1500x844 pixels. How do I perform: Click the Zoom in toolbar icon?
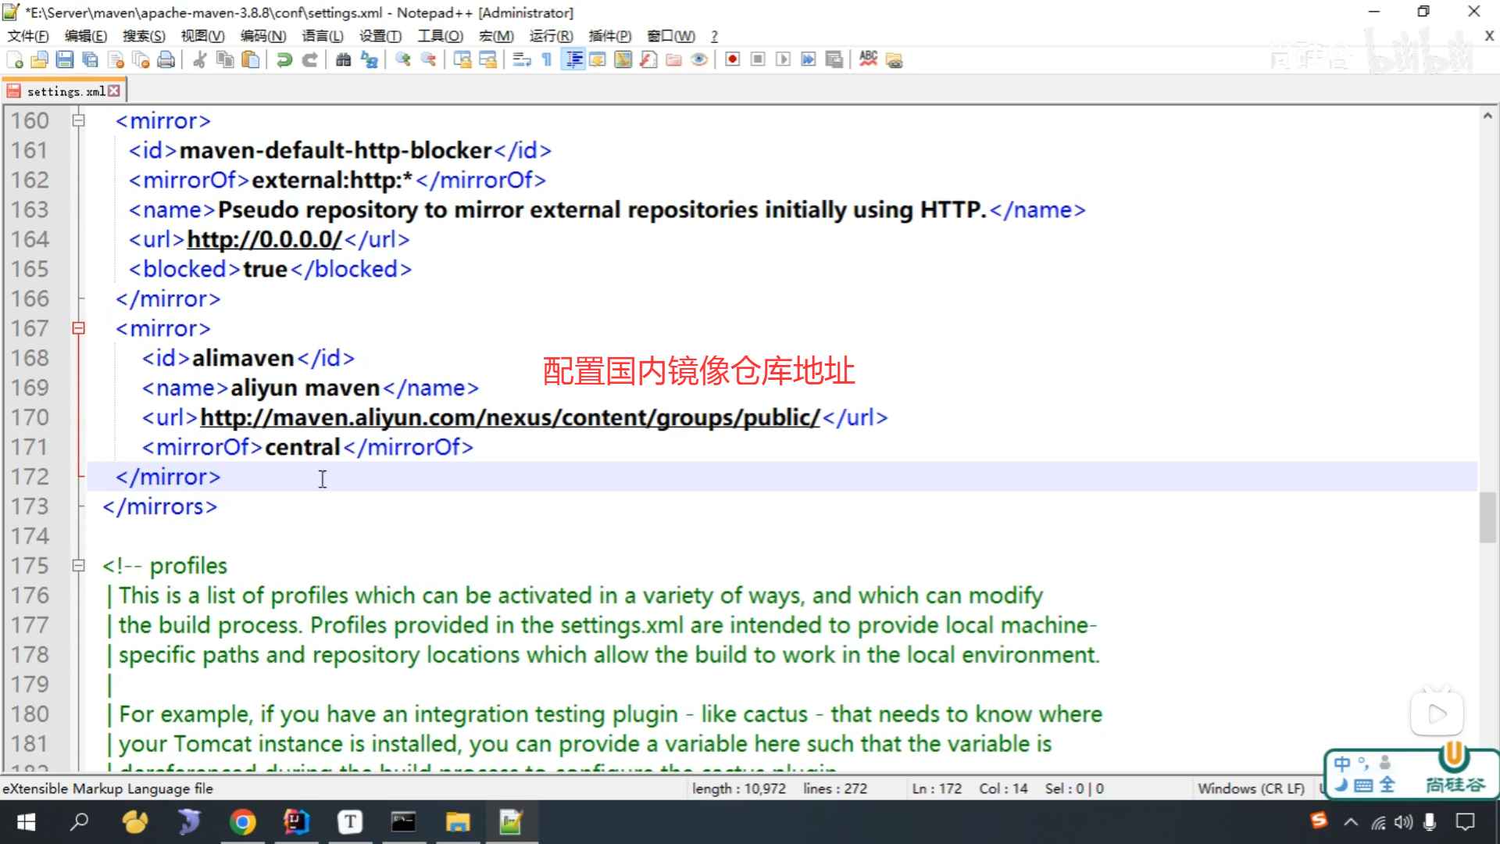click(403, 60)
